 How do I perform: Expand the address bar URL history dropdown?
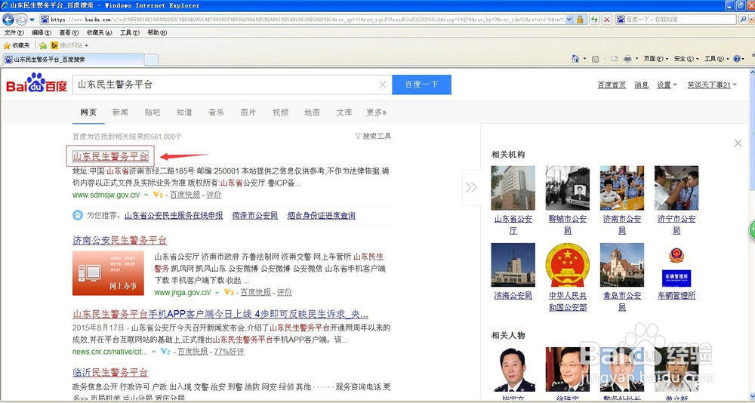569,20
